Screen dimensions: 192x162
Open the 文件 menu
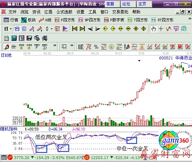coord(13,12)
